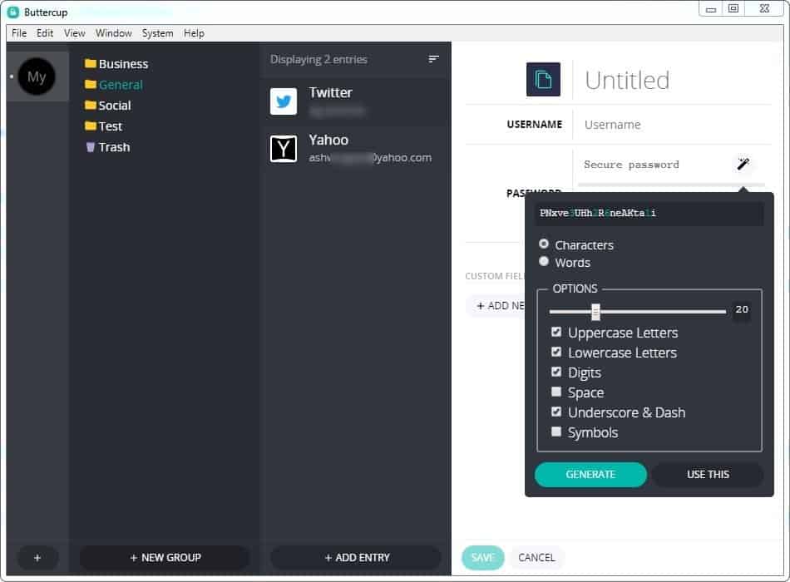Click the password generator wand icon

pyautogui.click(x=743, y=164)
